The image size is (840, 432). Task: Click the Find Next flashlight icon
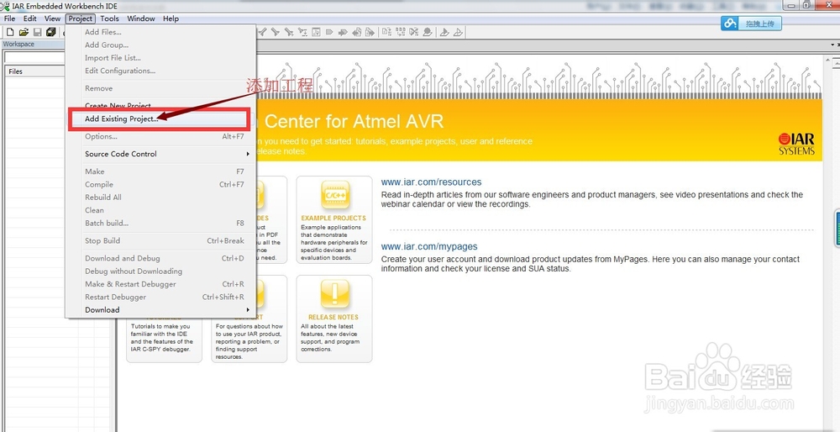coord(275,32)
